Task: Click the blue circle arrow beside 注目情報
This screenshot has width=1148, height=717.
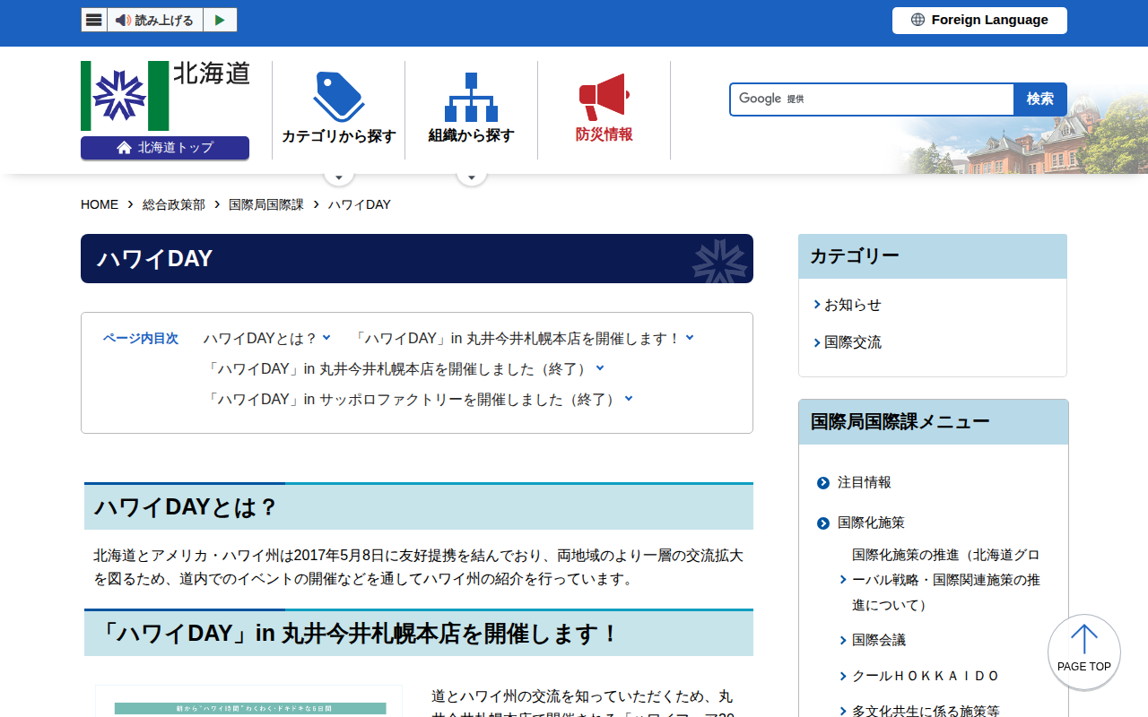Action: [x=822, y=482]
